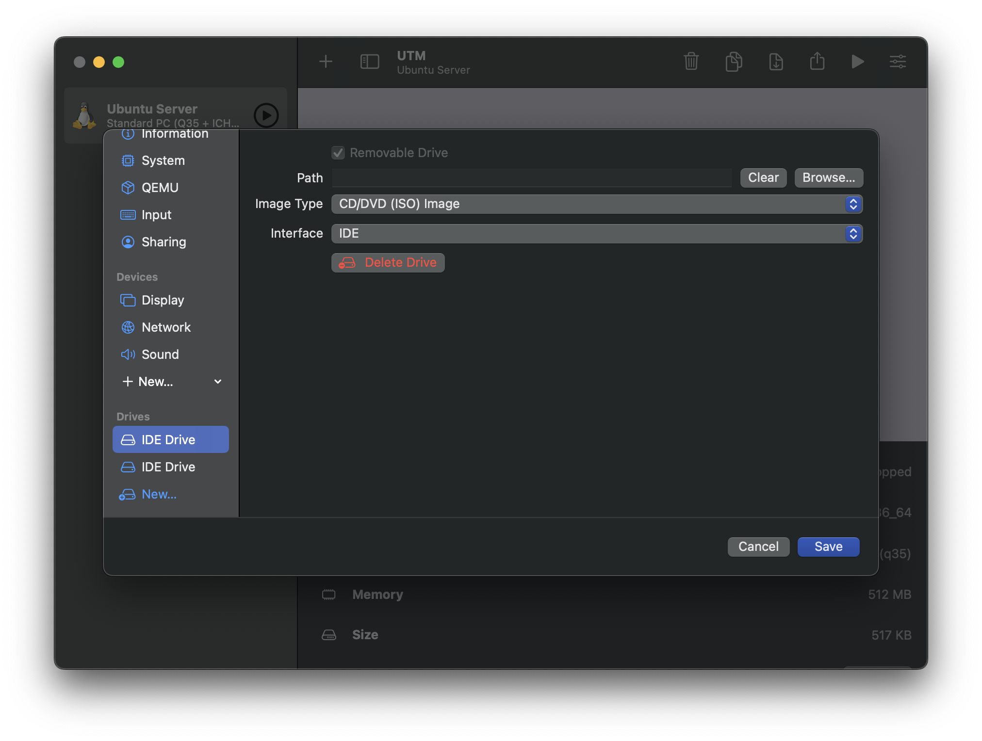Open the Image Type dropdown
The width and height of the screenshot is (982, 741).
click(597, 204)
